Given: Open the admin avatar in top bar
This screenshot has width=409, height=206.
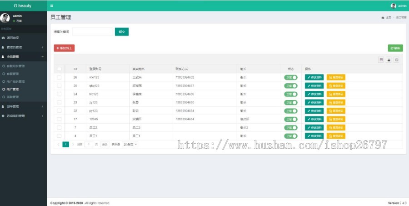Looking at the screenshot, I should click(x=394, y=6).
